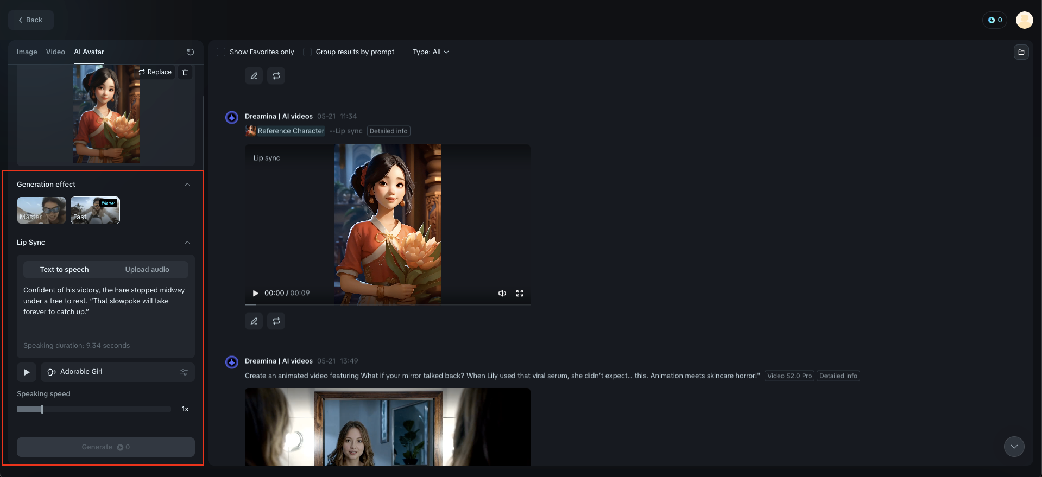Open the Type: All dropdown
The width and height of the screenshot is (1042, 477).
431,52
